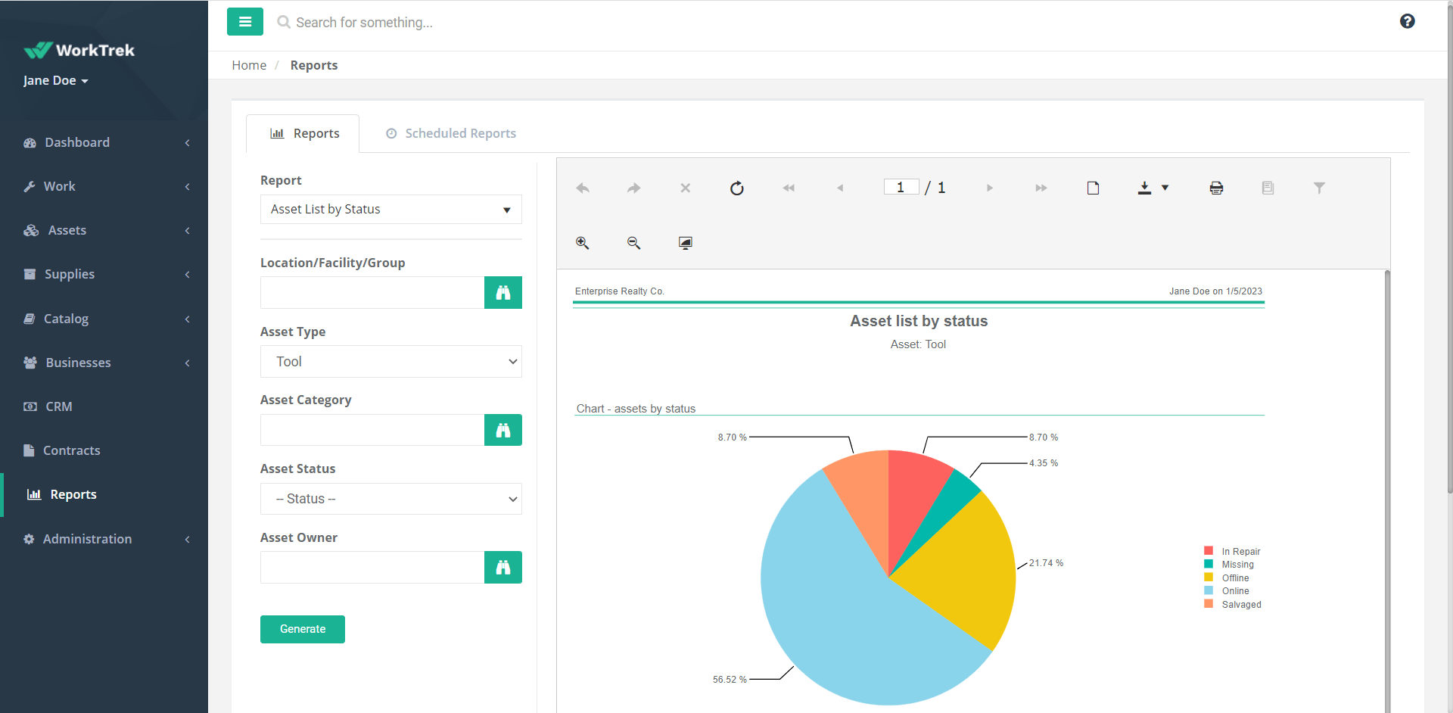Zoom out on the report viewer
The image size is (1453, 713).
tap(633, 243)
